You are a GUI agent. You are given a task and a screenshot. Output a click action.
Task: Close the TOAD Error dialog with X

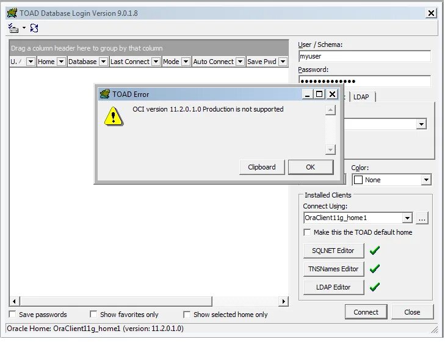click(x=332, y=94)
